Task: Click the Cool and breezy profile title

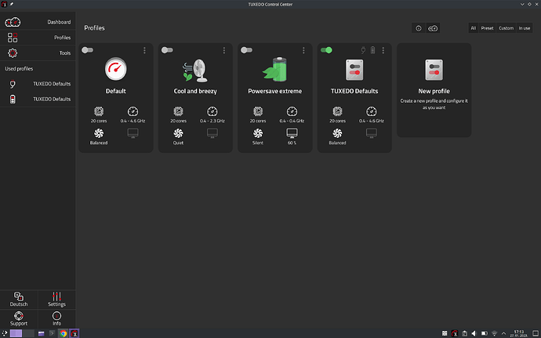Action: tap(195, 91)
